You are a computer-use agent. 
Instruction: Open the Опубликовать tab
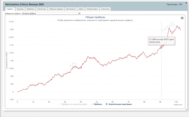pos(92,9)
